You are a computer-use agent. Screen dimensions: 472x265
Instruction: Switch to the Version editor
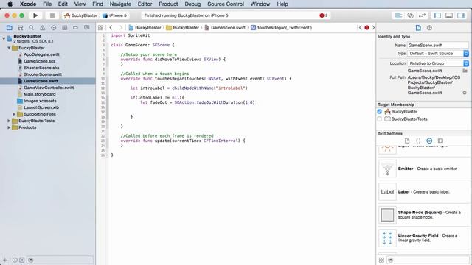coord(422,15)
